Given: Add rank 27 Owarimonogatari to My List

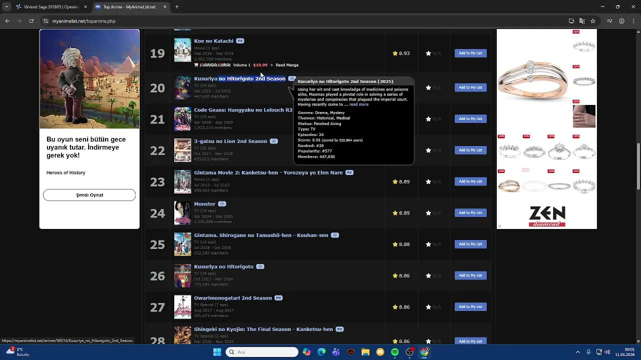Looking at the screenshot, I should tap(471, 307).
